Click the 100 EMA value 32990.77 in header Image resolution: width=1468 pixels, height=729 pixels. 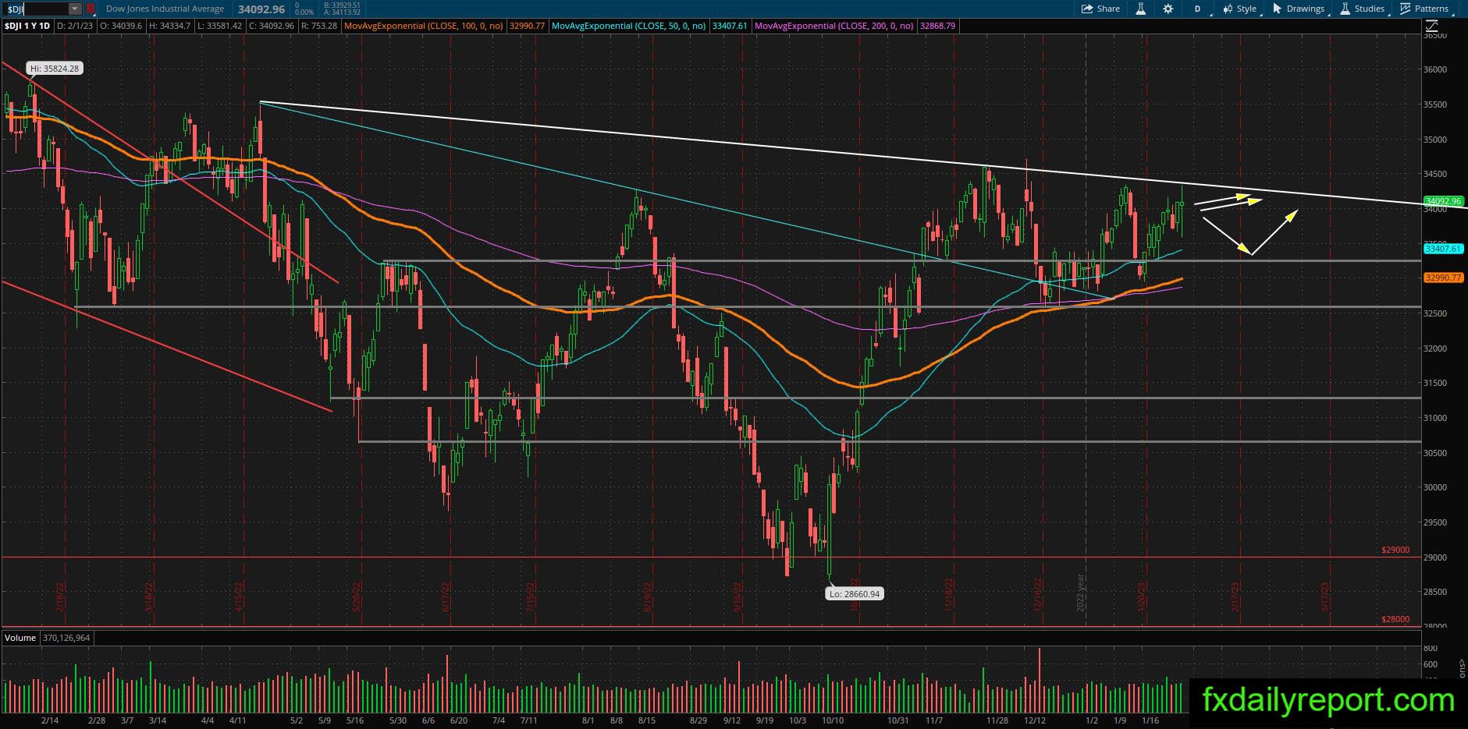[528, 26]
